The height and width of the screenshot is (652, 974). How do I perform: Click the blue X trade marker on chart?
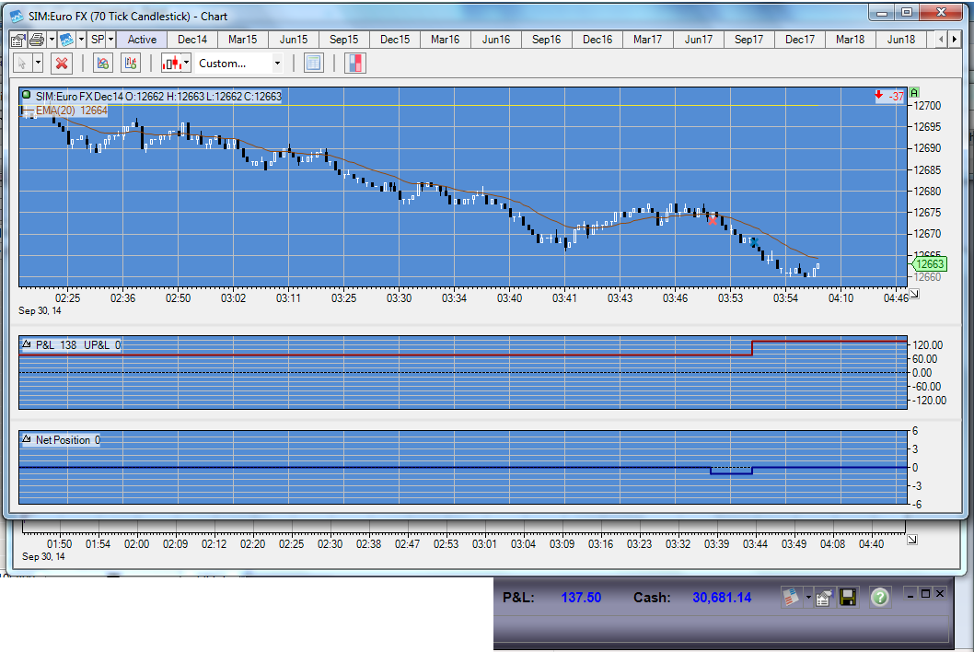[x=753, y=242]
